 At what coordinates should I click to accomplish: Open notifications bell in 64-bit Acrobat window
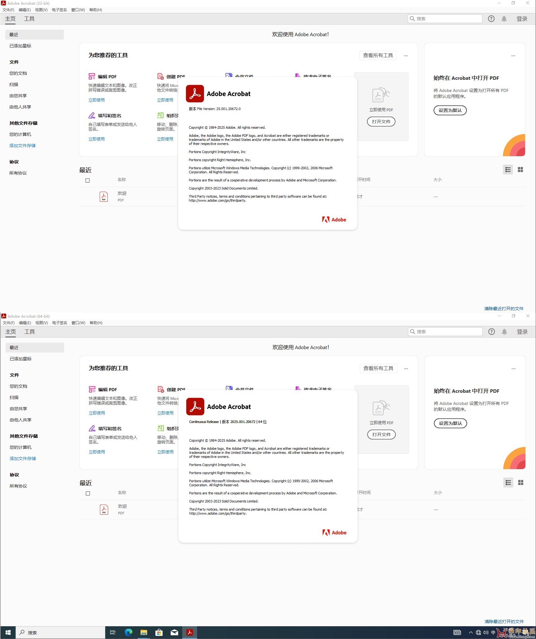point(504,332)
